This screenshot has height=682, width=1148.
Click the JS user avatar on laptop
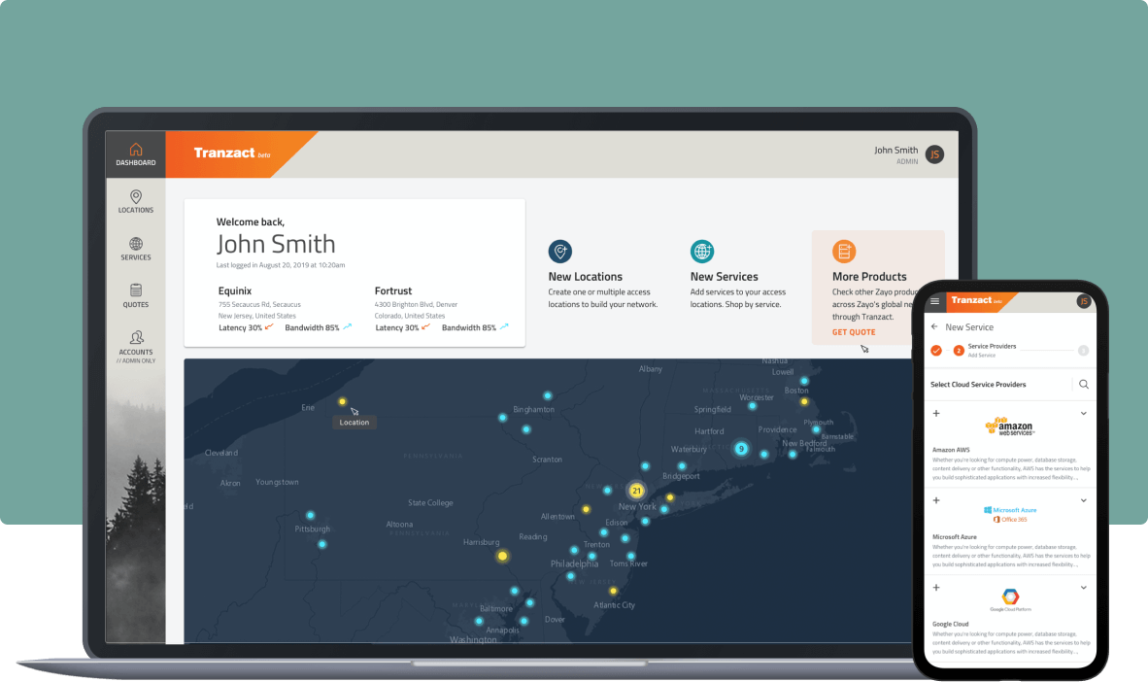pyautogui.click(x=934, y=154)
